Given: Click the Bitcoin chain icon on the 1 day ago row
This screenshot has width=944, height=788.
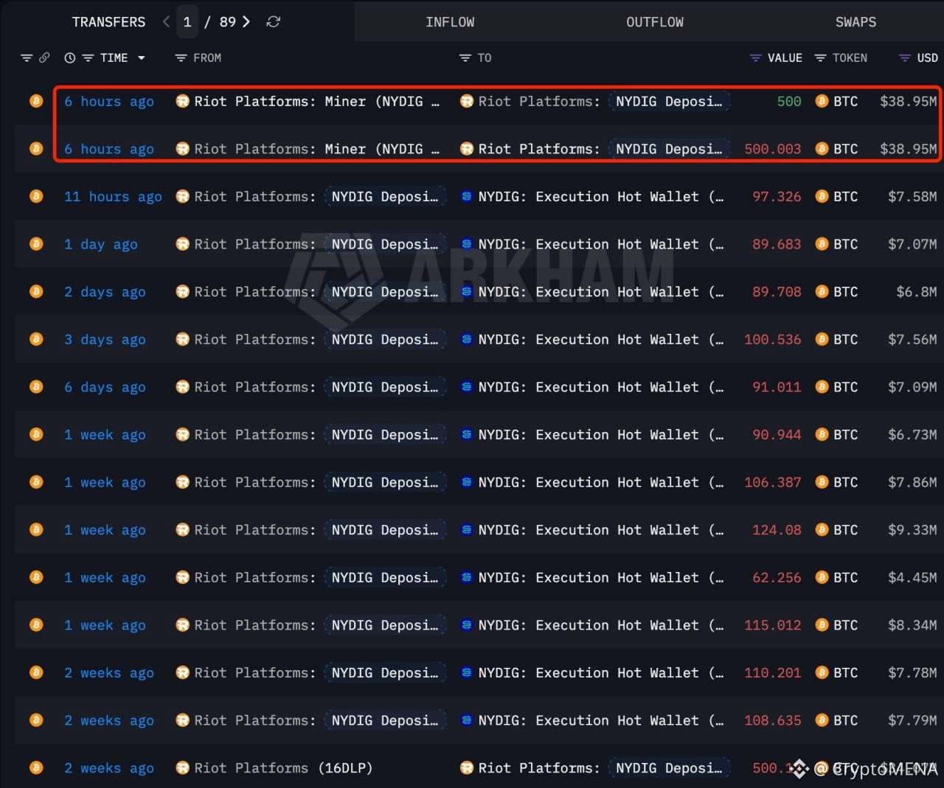Looking at the screenshot, I should pyautogui.click(x=36, y=244).
